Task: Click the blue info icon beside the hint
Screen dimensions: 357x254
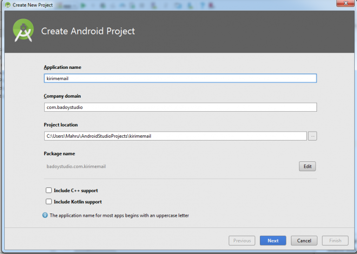Action: click(x=45, y=215)
